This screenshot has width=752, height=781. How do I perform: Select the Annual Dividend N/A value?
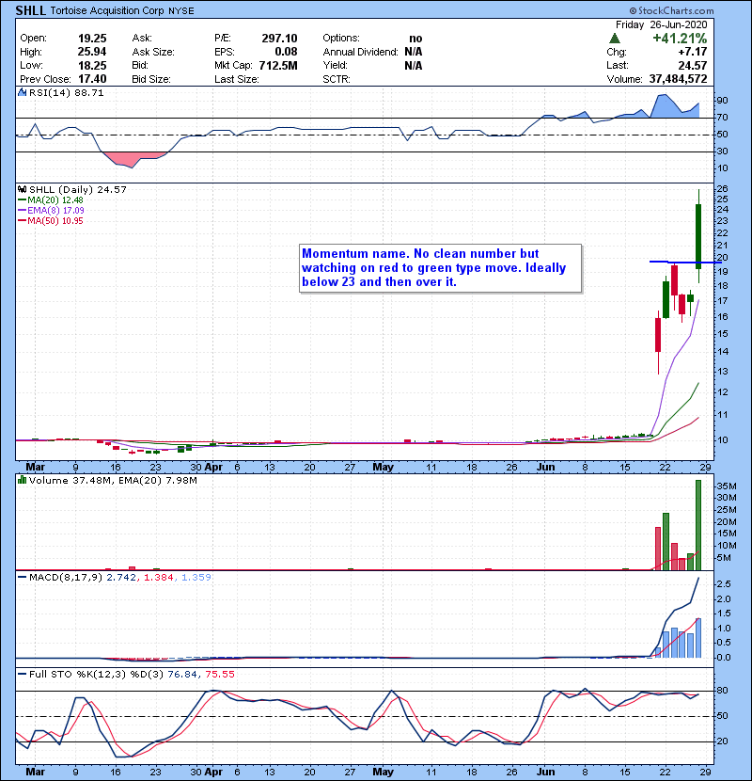(x=413, y=52)
